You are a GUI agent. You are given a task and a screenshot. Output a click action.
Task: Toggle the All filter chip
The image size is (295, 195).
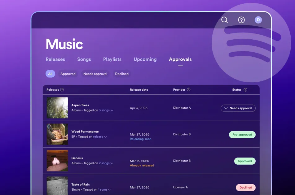tap(50, 74)
